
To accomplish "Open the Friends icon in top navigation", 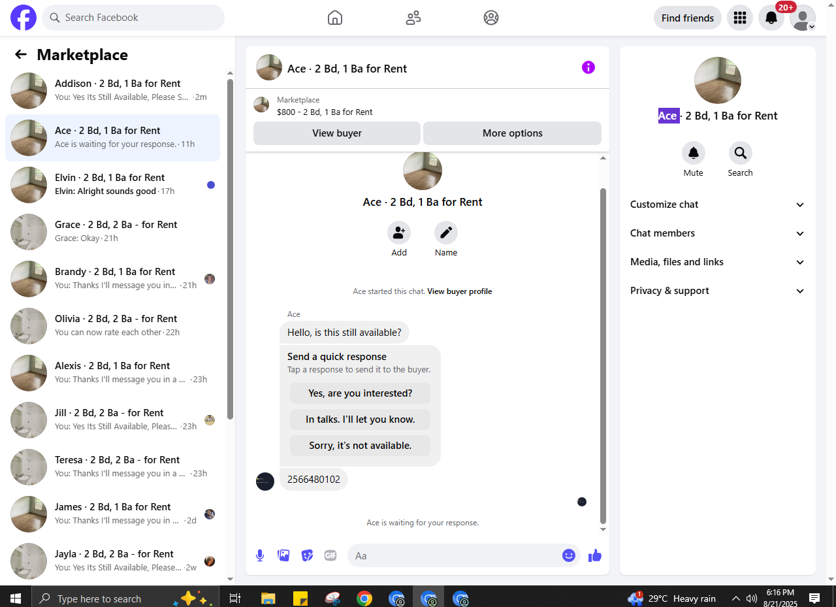I will 413,18.
